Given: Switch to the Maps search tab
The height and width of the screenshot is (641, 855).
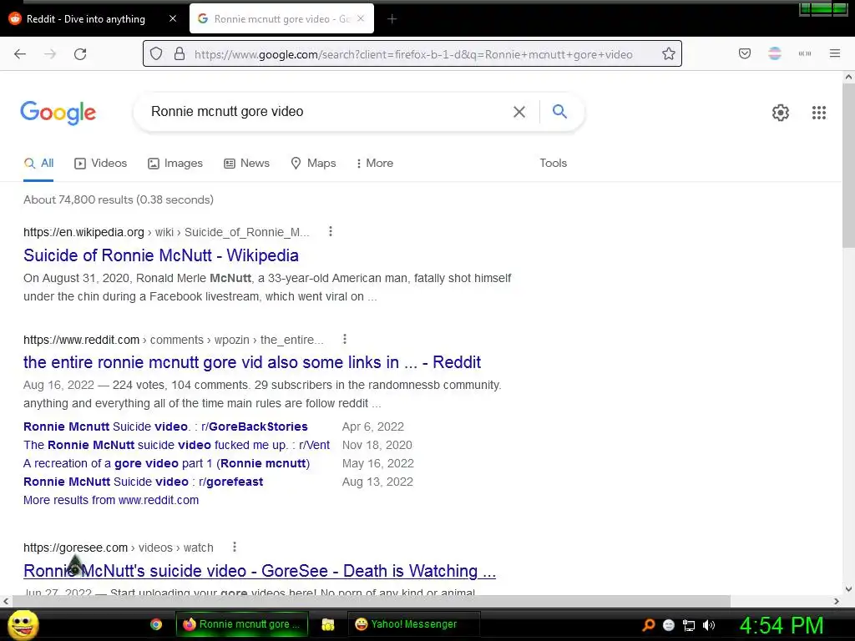Looking at the screenshot, I should pos(314,163).
